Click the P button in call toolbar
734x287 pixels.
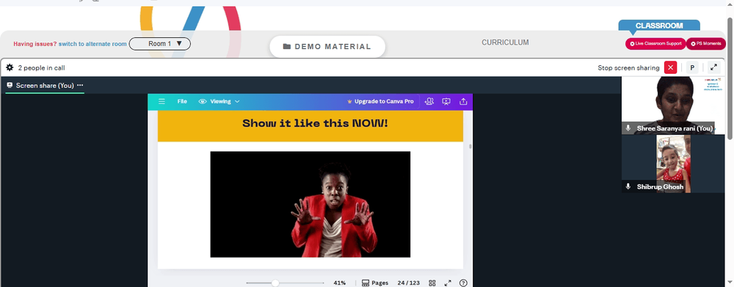pos(692,67)
